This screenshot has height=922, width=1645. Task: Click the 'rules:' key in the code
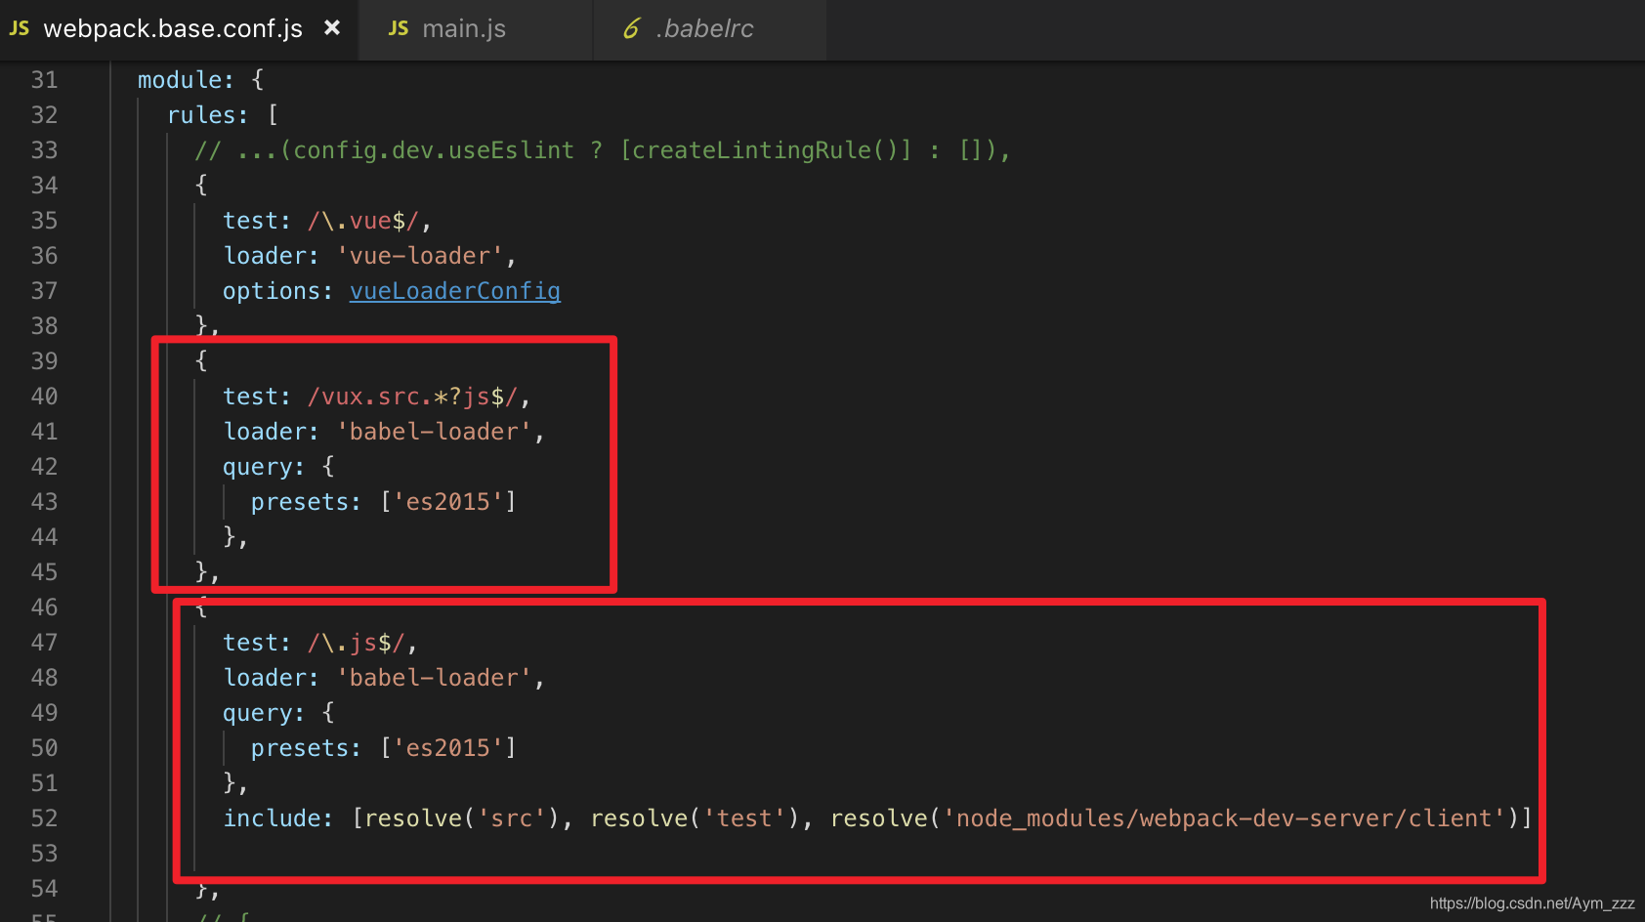point(207,115)
